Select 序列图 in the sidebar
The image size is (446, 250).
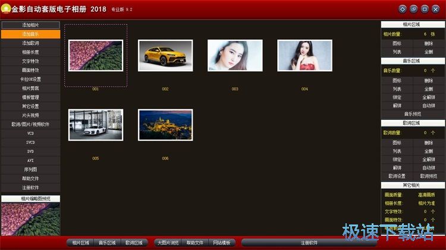30,170
